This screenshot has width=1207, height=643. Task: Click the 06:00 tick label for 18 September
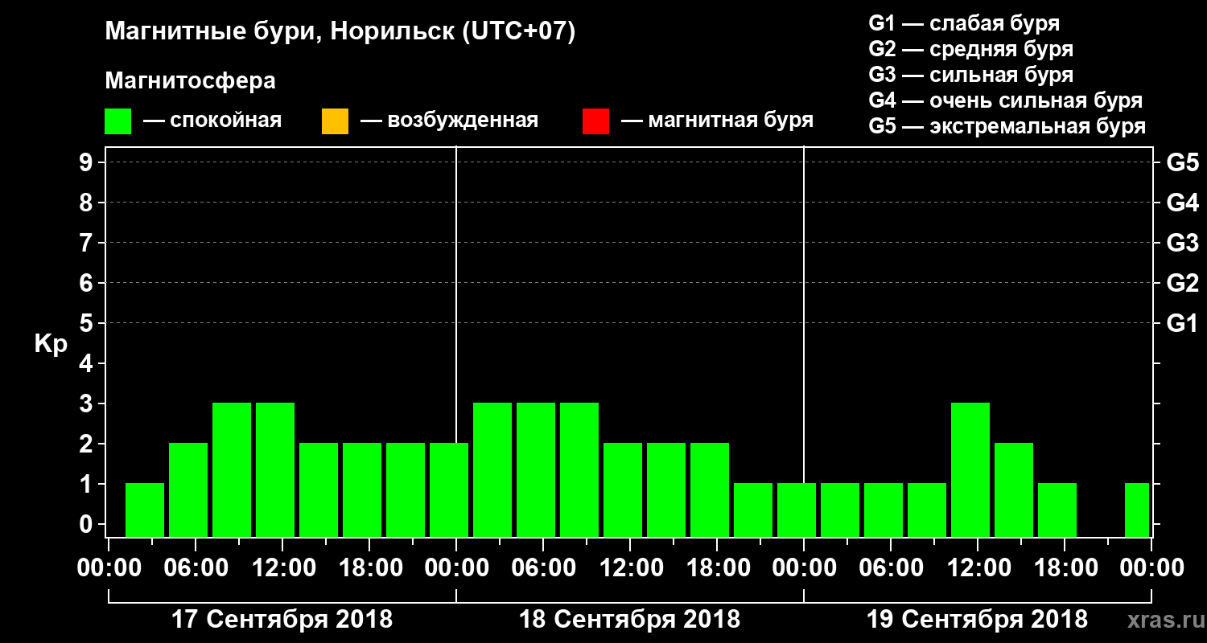(543, 567)
